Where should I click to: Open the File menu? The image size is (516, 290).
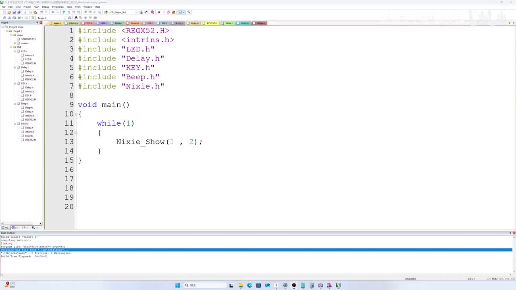click(x=4, y=7)
